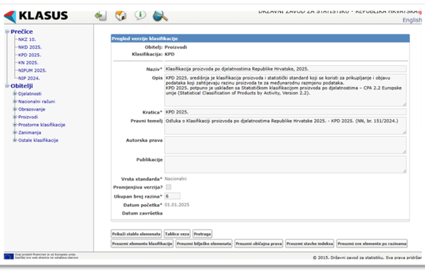Expand the Proizvodi tree node
The width and height of the screenshot is (425, 273).
(14, 117)
